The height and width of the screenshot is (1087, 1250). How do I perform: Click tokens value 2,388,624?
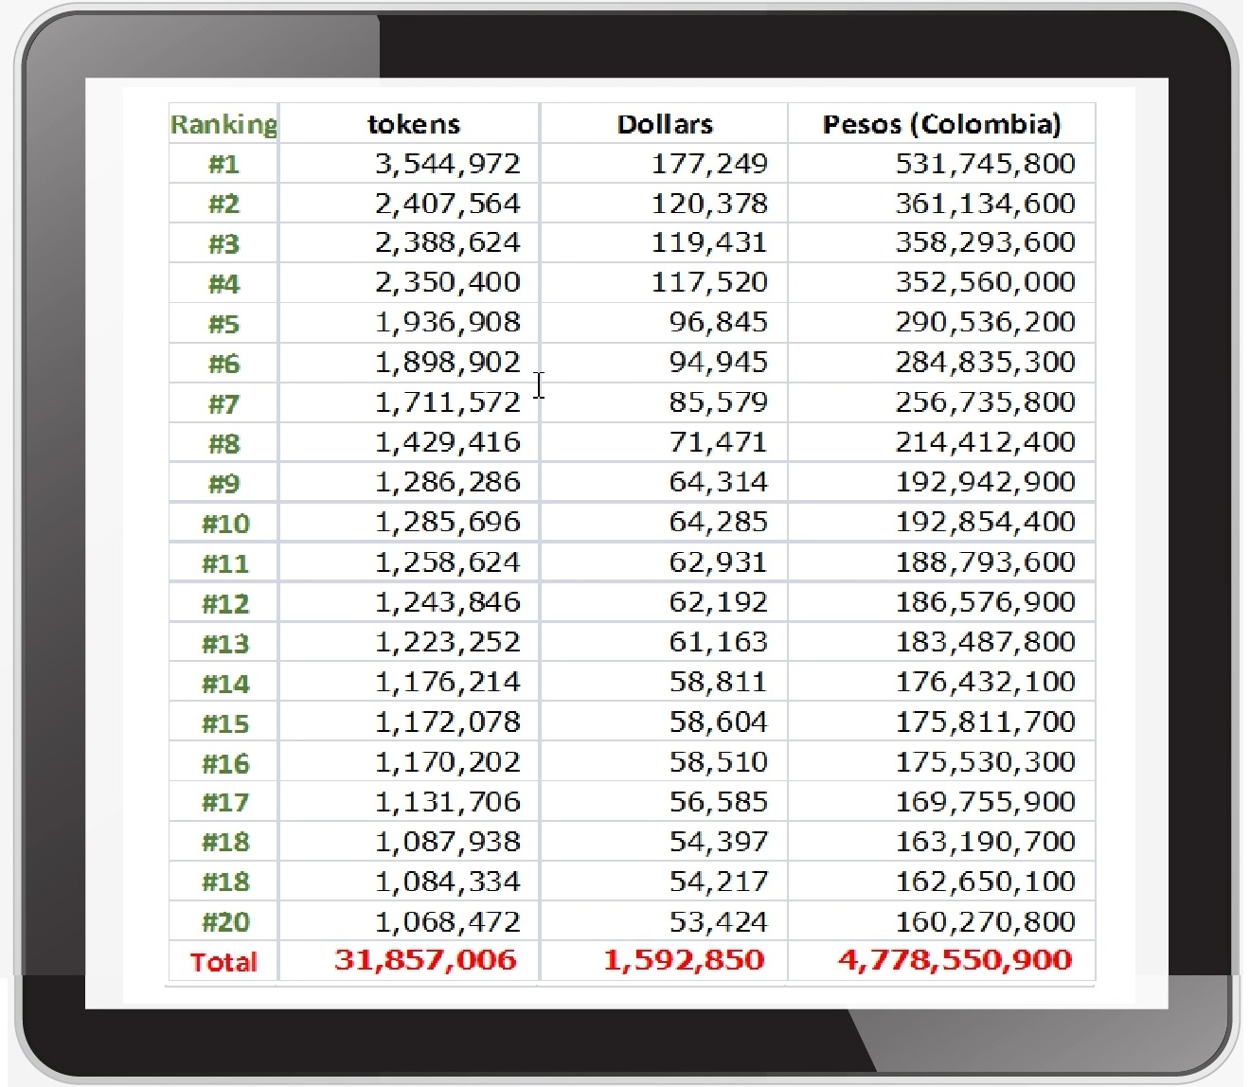tap(448, 243)
